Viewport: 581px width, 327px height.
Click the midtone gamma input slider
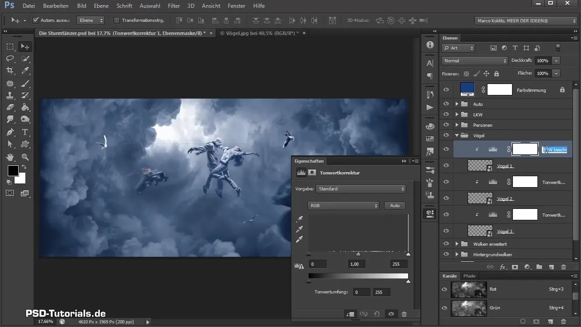click(x=358, y=254)
